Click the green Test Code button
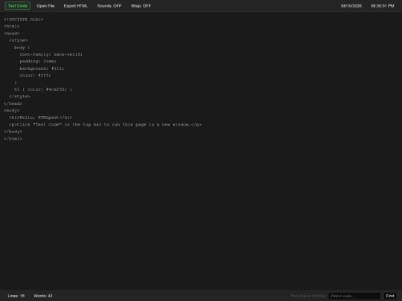 tap(17, 6)
